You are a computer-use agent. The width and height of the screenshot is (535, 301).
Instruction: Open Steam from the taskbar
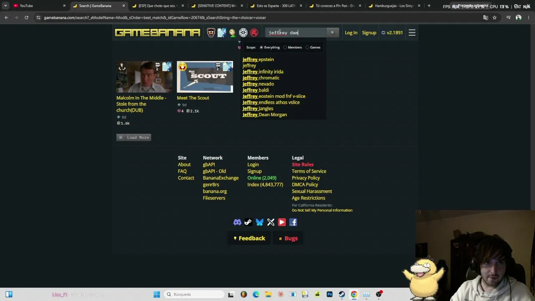(342, 294)
